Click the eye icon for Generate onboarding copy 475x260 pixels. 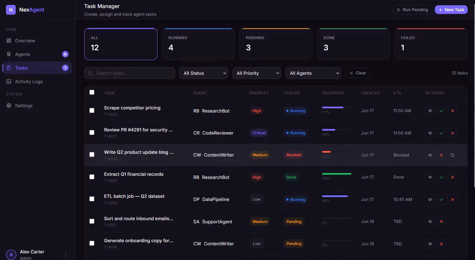(430, 244)
